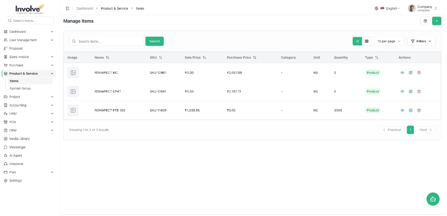Open the English language selector
This screenshot has width=447, height=216.
click(390, 9)
